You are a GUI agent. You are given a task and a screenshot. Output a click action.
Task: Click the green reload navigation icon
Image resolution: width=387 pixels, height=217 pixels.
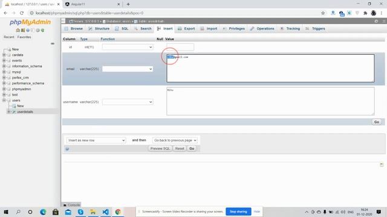(x=43, y=30)
